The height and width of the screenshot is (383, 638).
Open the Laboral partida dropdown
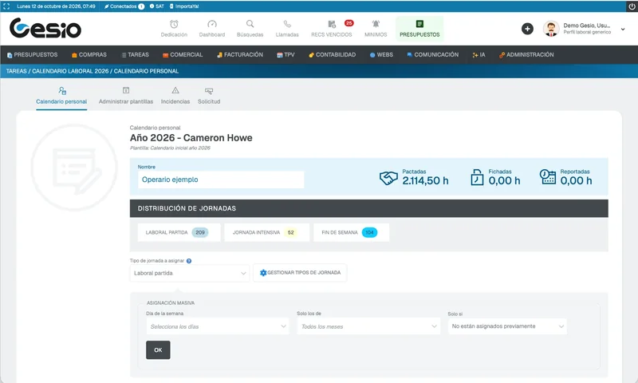190,273
